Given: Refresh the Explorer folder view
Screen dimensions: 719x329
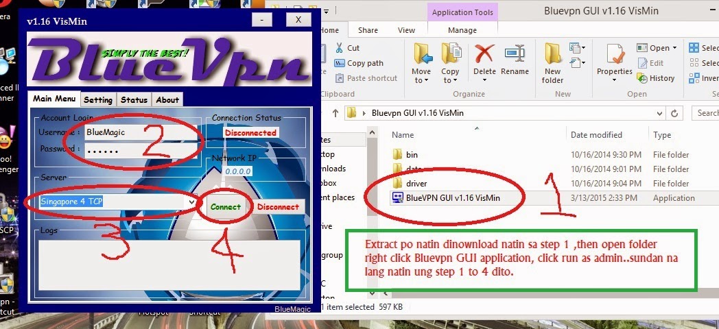Looking at the screenshot, I should click(x=674, y=113).
